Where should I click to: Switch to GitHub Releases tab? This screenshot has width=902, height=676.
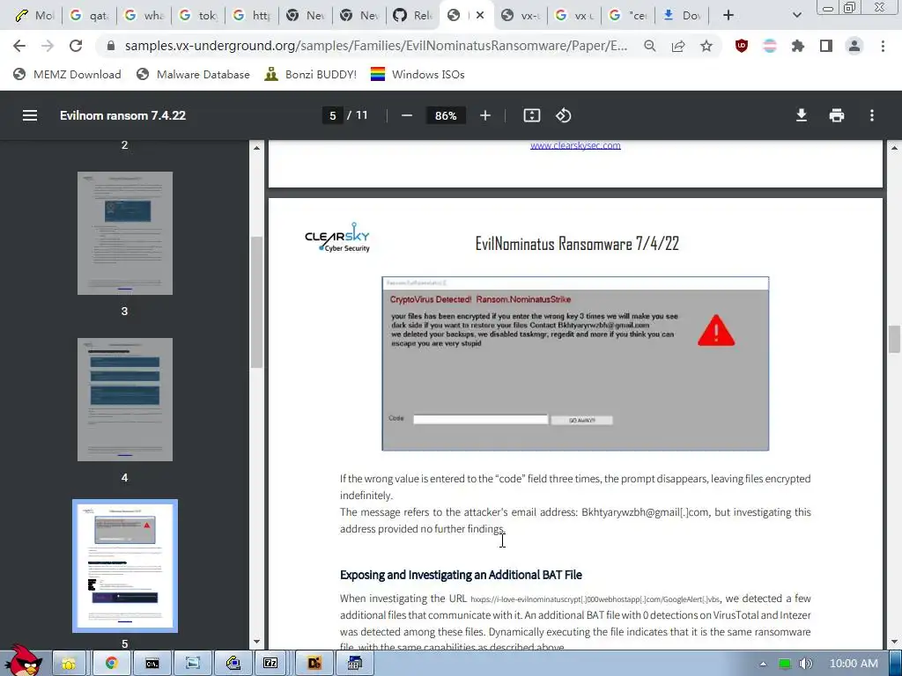[x=413, y=16]
